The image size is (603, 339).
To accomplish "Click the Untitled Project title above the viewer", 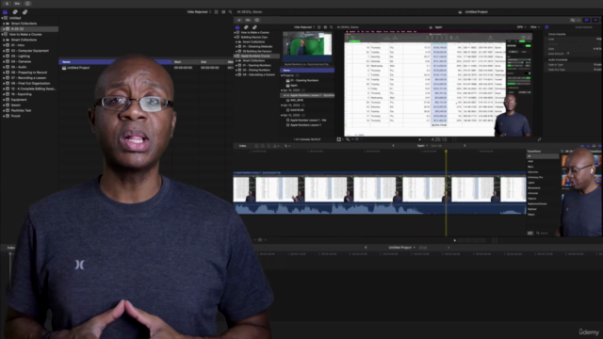I will click(x=476, y=12).
